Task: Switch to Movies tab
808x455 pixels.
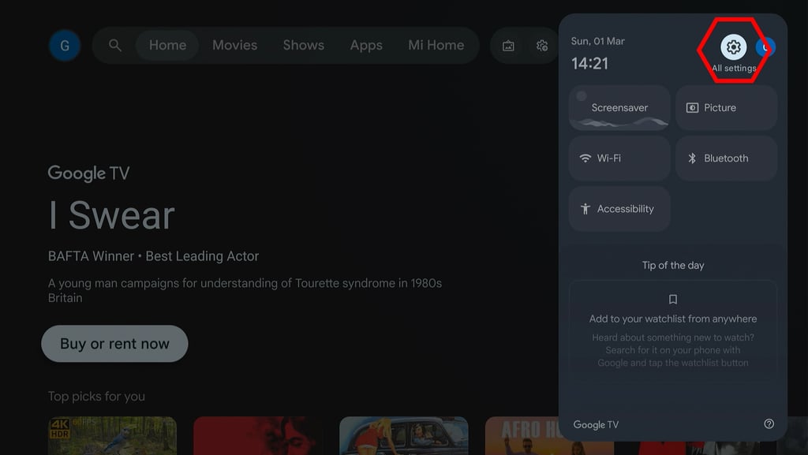Action: [234, 45]
